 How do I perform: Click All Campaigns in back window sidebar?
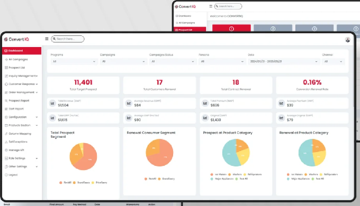pos(187,23)
